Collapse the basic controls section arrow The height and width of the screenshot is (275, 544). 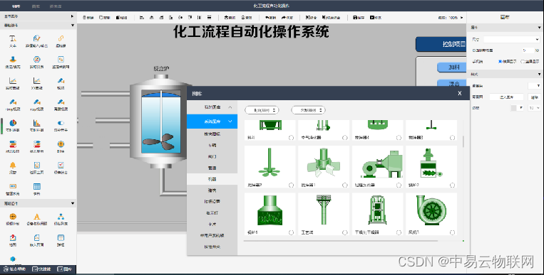72,26
